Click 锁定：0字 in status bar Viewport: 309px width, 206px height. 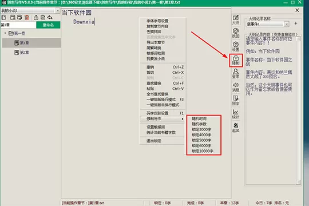click(x=162, y=203)
